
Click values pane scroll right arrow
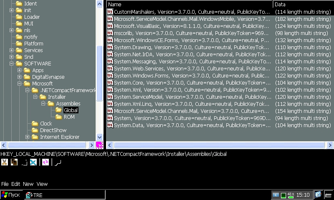tap(330, 145)
